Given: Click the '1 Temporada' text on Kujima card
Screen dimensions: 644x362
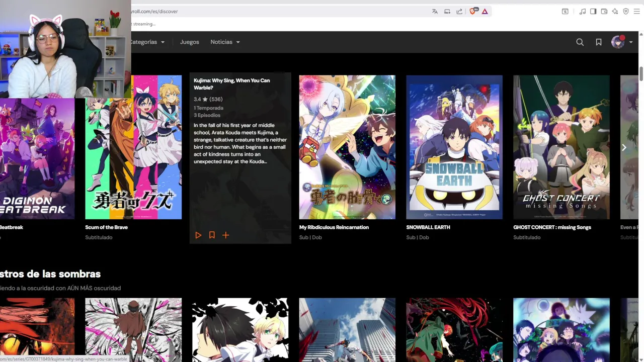Looking at the screenshot, I should (208, 108).
